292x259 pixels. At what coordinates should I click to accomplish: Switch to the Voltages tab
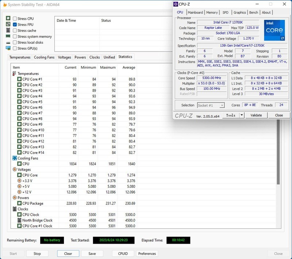(64, 57)
